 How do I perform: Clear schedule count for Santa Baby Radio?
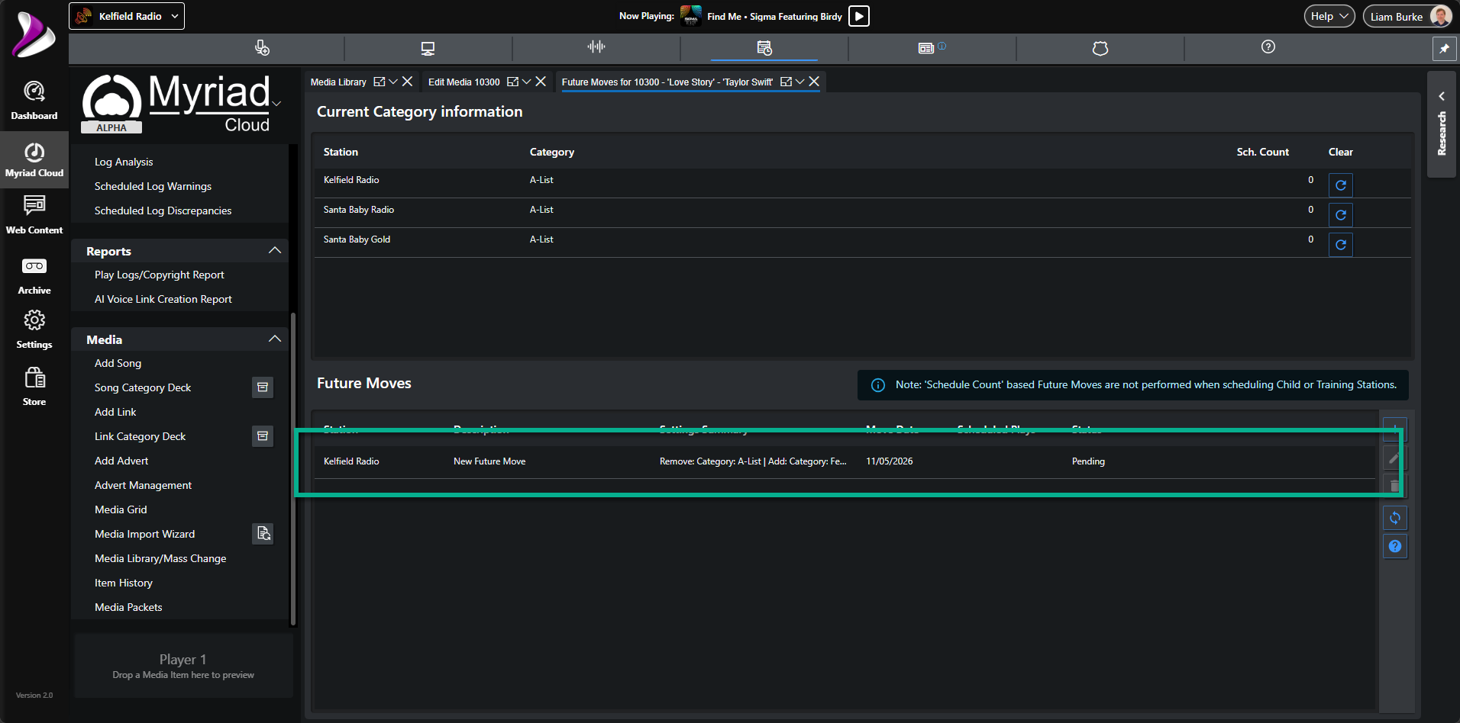click(x=1341, y=215)
